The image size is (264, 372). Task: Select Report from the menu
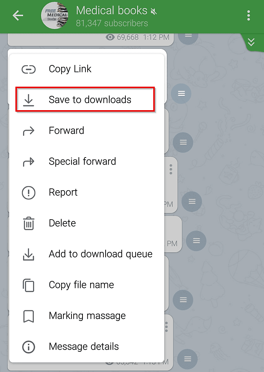(87, 192)
